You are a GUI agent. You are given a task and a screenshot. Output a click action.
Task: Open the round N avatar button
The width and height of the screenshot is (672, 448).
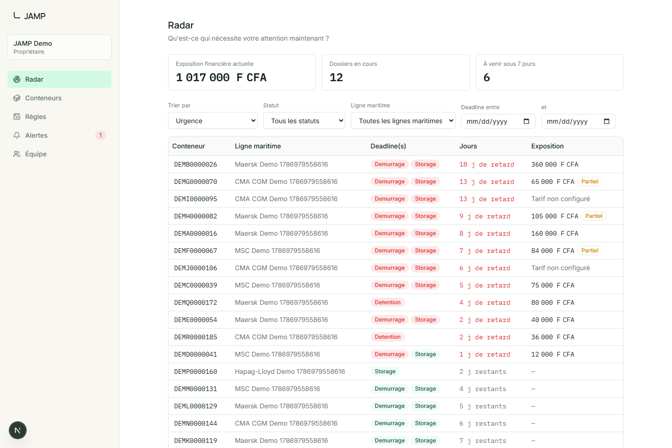pos(18,430)
